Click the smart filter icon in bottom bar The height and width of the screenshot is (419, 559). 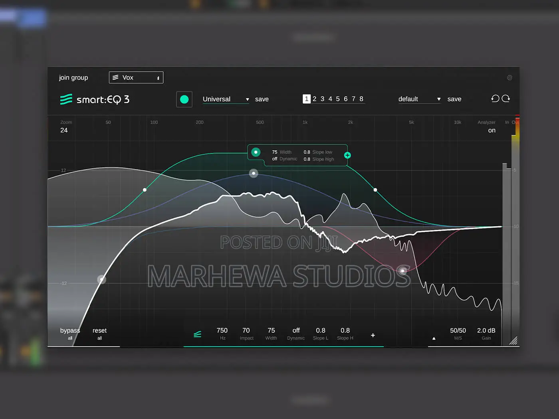point(197,334)
